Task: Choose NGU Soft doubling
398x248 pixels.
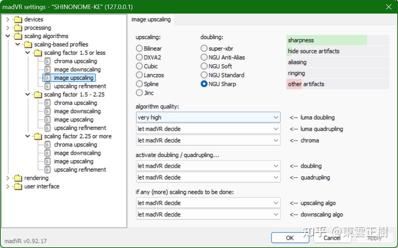Action: click(204, 66)
